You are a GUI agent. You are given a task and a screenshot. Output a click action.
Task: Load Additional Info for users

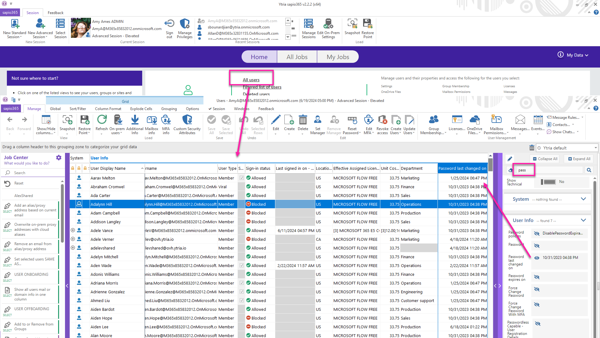click(135, 125)
